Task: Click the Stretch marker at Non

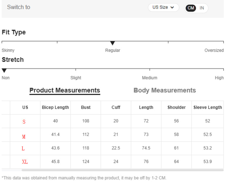Action: [4, 71]
